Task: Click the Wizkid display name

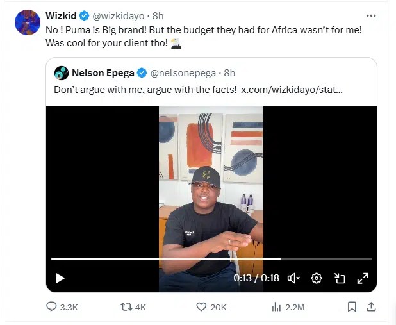Action: [60, 16]
